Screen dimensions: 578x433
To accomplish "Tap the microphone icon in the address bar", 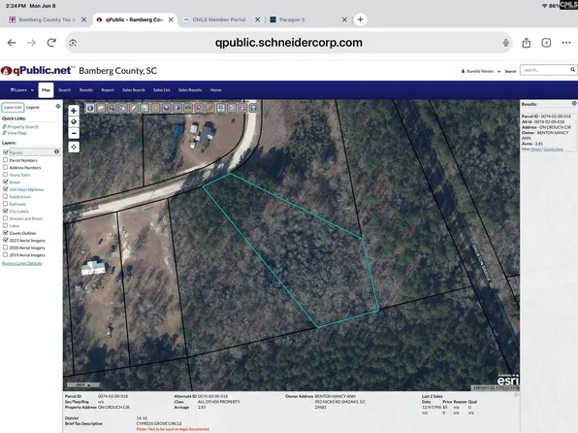I will tap(506, 43).
